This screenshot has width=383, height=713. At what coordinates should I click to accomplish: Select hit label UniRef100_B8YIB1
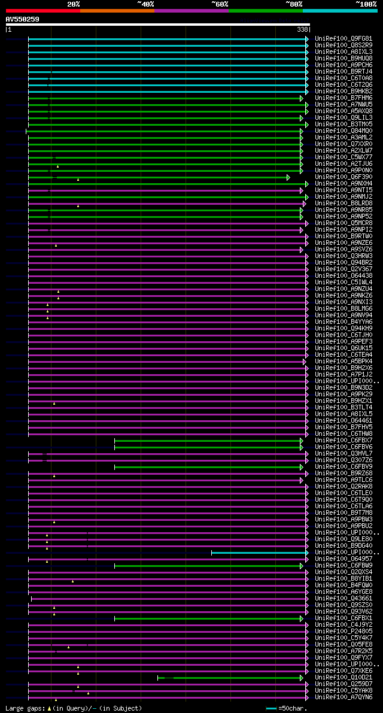point(344,579)
